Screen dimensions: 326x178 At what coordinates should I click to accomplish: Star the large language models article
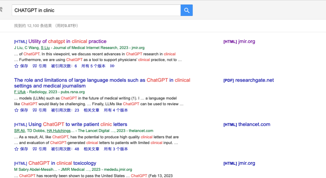click(16, 110)
